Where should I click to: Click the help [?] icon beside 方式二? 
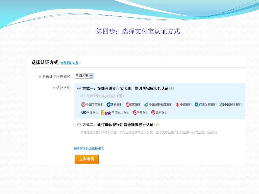point(156,125)
